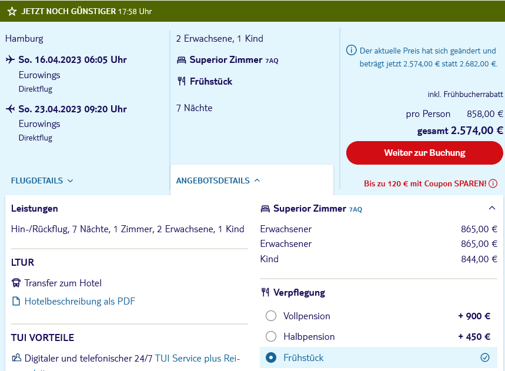Open the Flugdetails tab label
The height and width of the screenshot is (371, 505).
coord(36,181)
